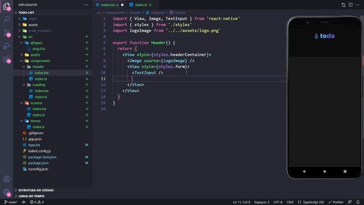The width and height of the screenshot is (364, 205).
Task: Tap the Android back navigation button
Action: [304, 171]
